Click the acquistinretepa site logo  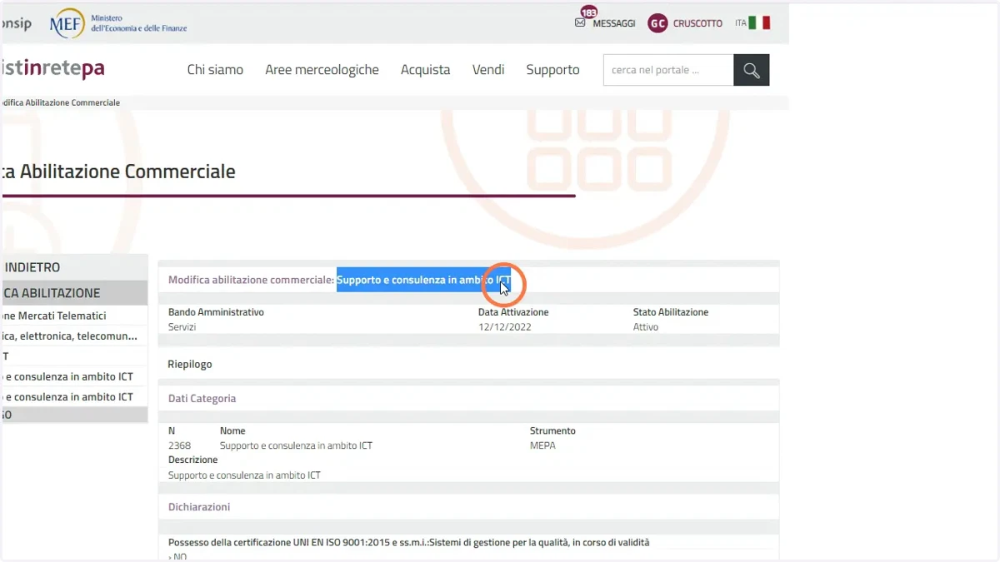click(52, 69)
